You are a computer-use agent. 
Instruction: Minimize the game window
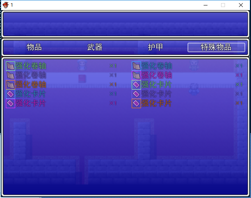(206, 5)
